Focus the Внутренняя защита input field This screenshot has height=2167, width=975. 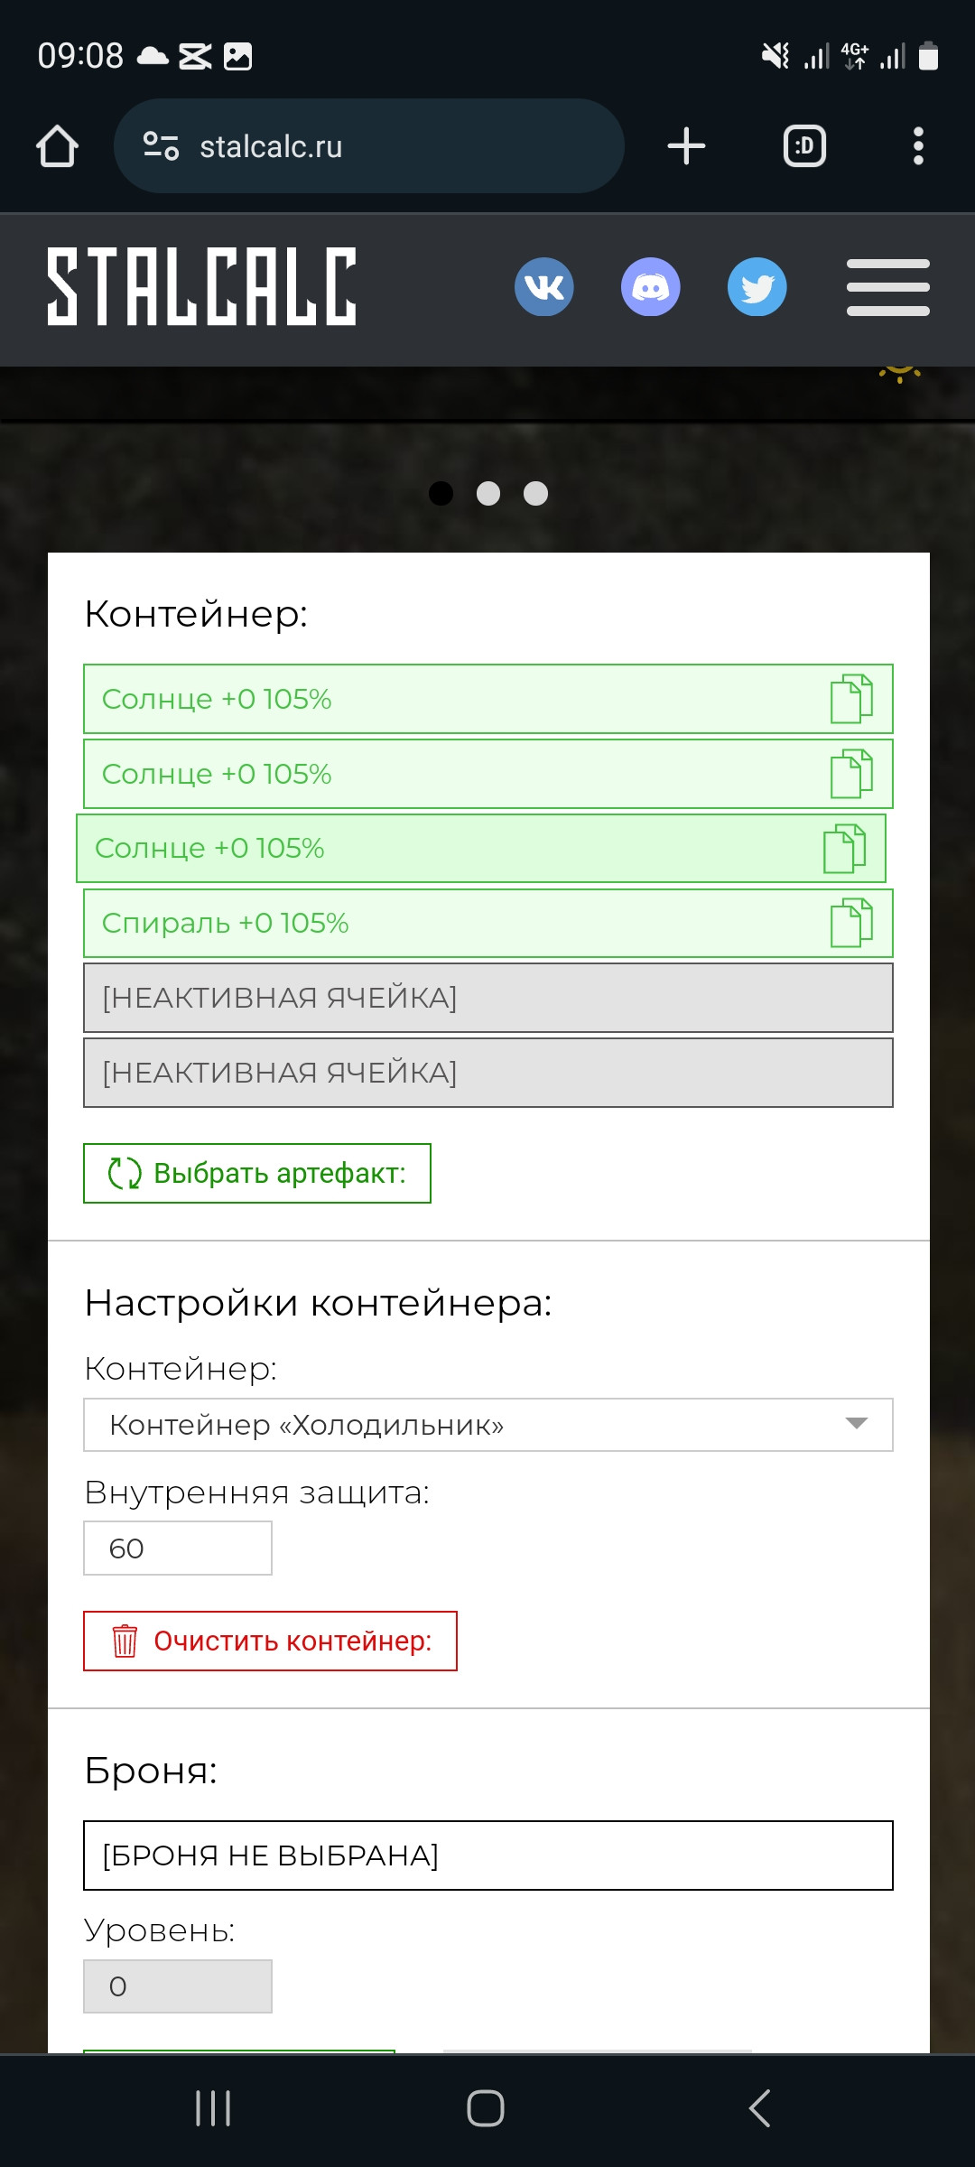tap(178, 1549)
